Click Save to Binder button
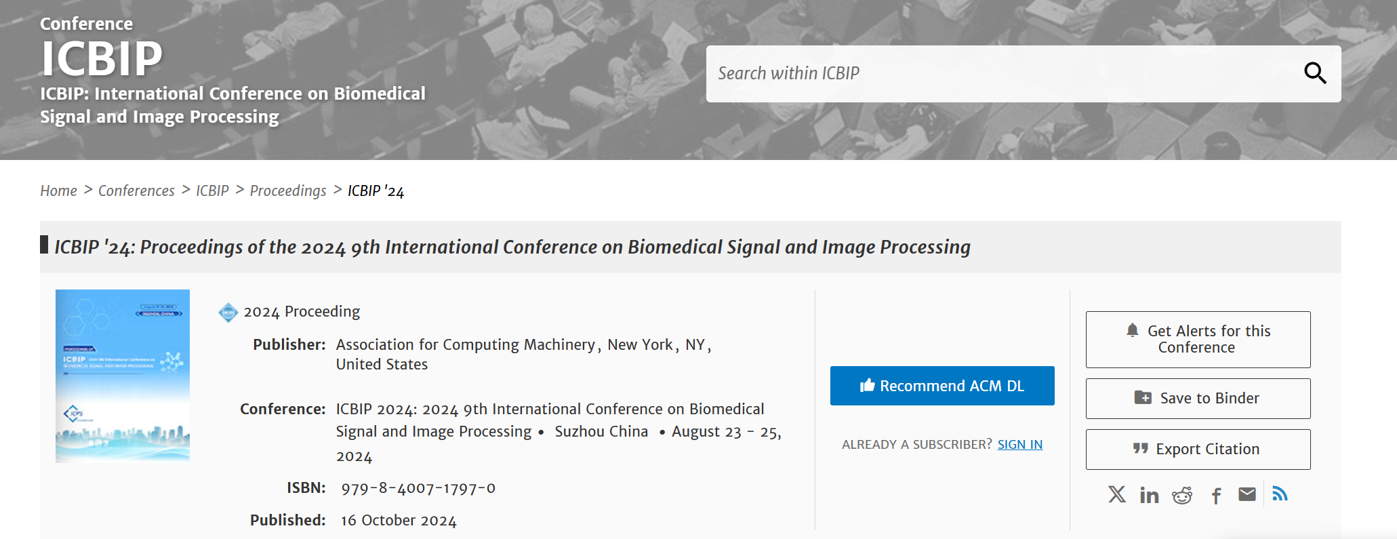 tap(1198, 399)
